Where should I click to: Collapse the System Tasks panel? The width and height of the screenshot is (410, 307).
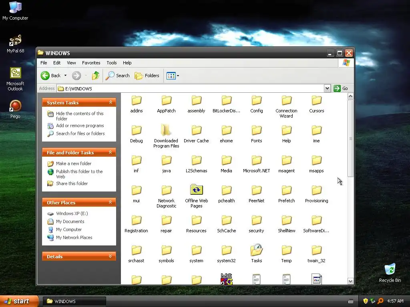111,102
